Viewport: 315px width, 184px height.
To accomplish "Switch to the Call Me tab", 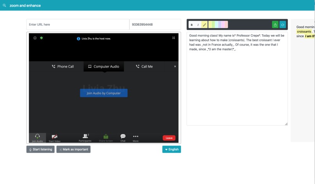I will coord(144,66).
